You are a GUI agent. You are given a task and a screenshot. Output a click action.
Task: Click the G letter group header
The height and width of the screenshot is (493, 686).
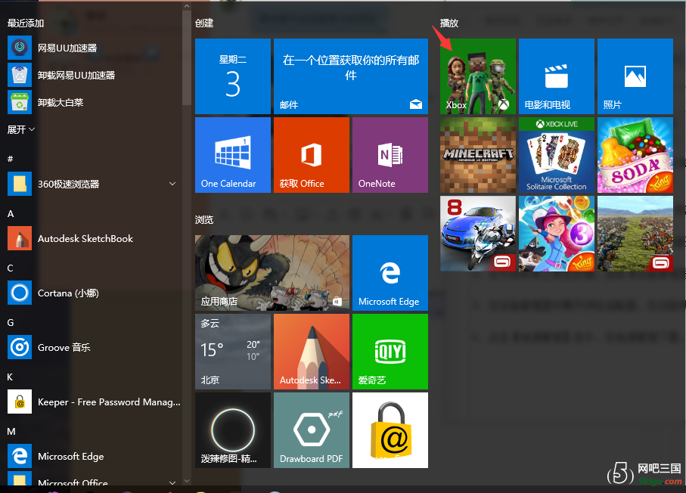pyautogui.click(x=11, y=322)
